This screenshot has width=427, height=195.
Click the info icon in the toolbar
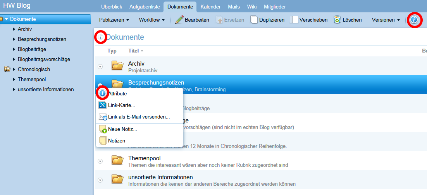coord(414,20)
